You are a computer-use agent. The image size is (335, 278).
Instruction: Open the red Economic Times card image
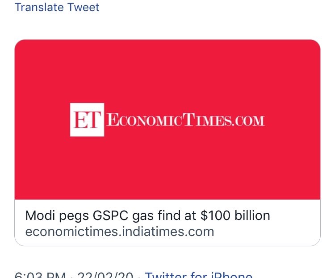167,71
